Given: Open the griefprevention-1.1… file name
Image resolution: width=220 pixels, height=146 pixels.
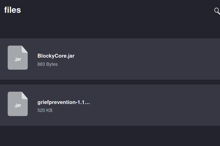Looking at the screenshot, I should [x=63, y=102].
